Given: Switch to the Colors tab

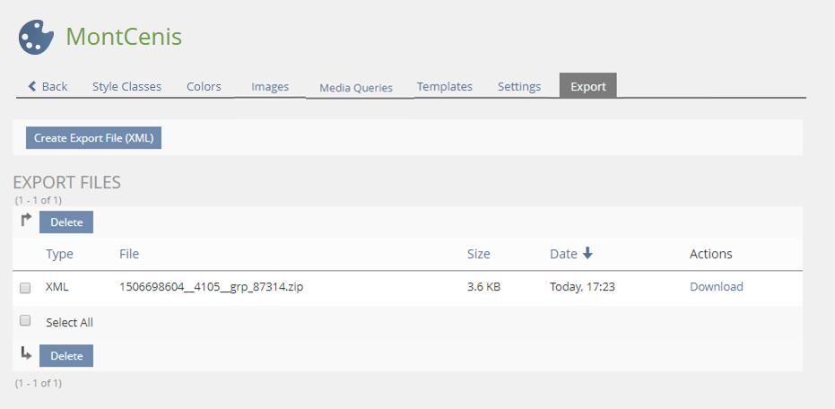Looking at the screenshot, I should (x=204, y=86).
